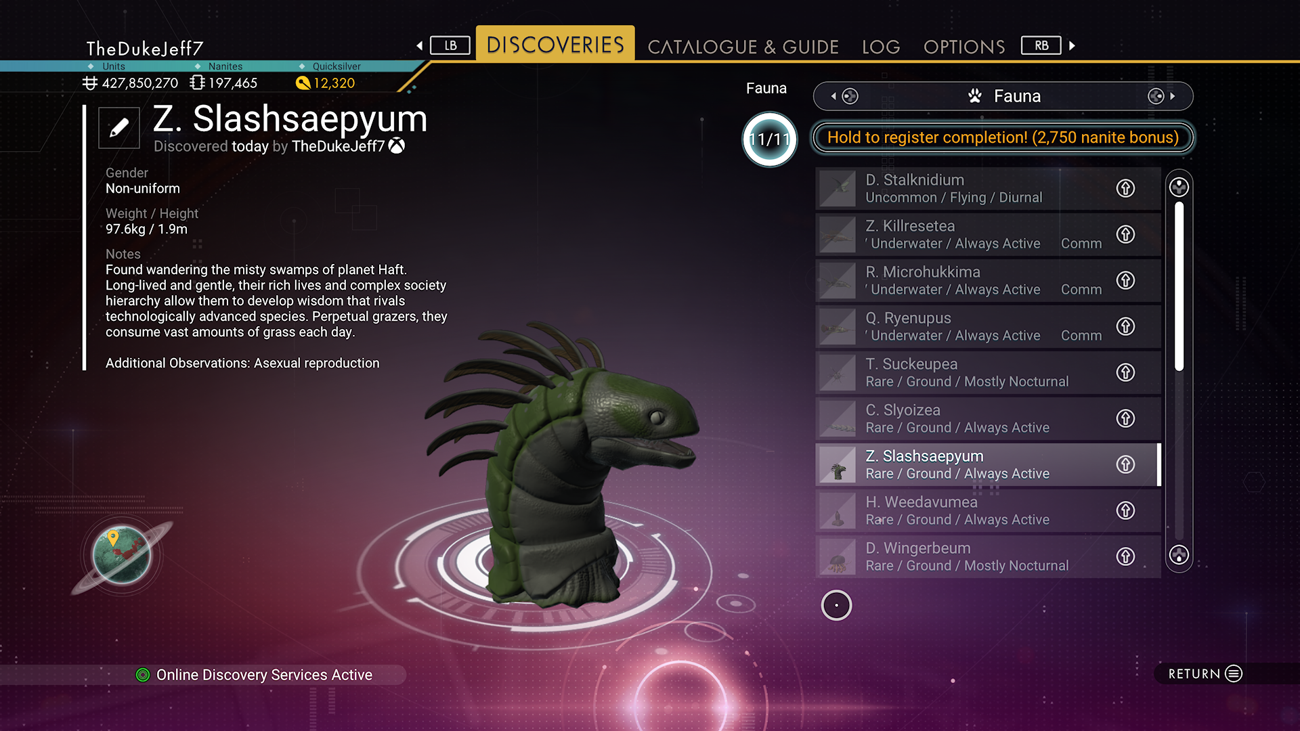Open the Fauna category selector bar
This screenshot has height=731, width=1300.
[1003, 96]
